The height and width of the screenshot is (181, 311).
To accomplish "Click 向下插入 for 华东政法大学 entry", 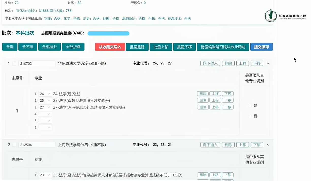I will [x=210, y=63].
